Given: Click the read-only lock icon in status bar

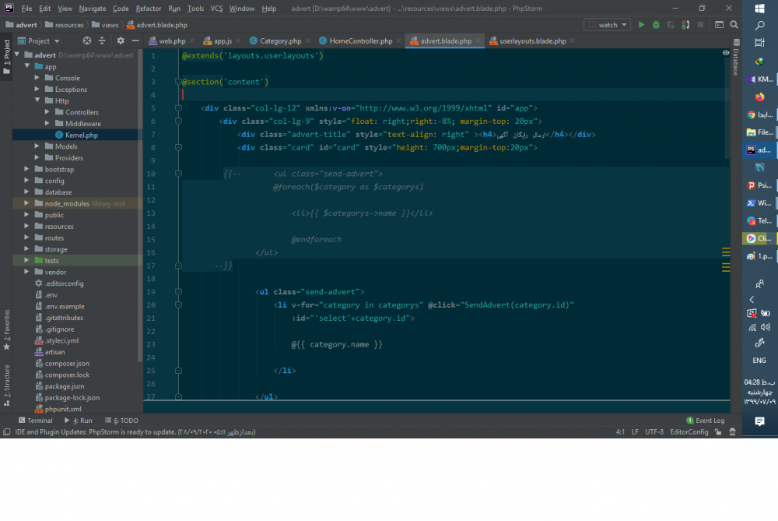Looking at the screenshot, I should pos(718,432).
